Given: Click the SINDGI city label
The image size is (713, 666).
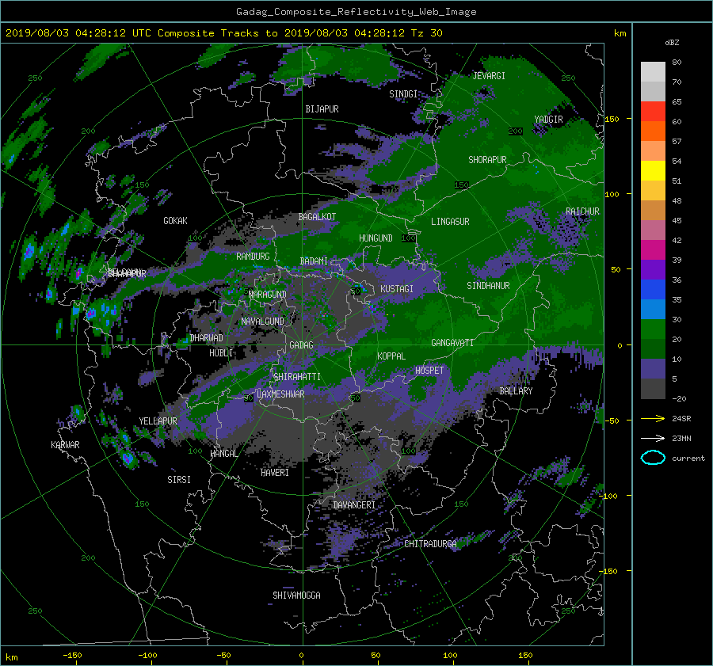Looking at the screenshot, I should coord(403,94).
